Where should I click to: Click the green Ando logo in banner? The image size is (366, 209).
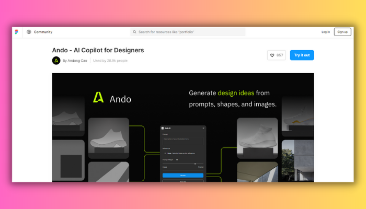coord(98,97)
